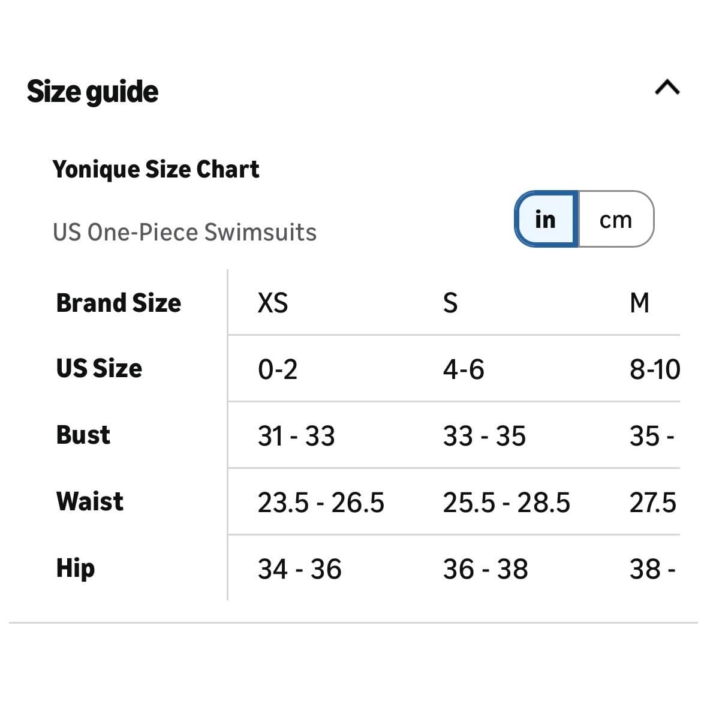Switch measurements to cm
The width and height of the screenshot is (707, 707).
tap(616, 219)
